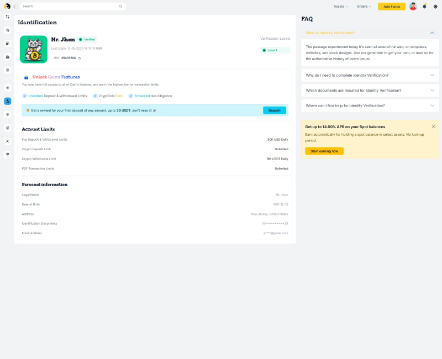Viewport: 442px width, 359px height.
Task: Click into the Search input field
Action: (x=70, y=7)
